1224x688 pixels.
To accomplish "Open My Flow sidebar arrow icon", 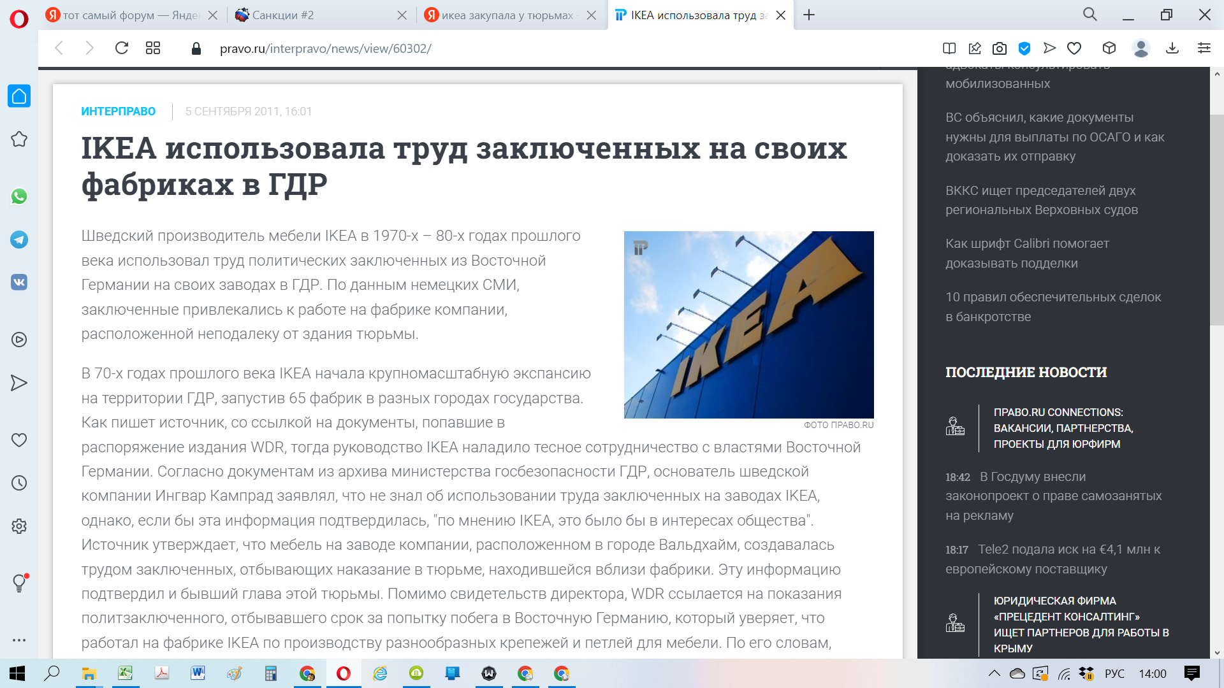I will [19, 383].
